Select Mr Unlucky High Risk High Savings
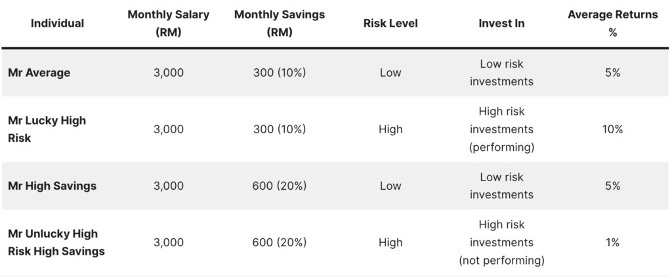Screen dimensions: 672x279 point(56,242)
